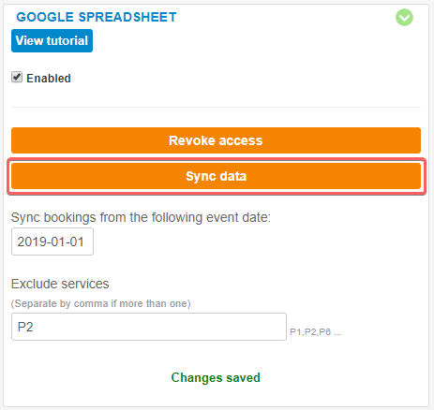Screen dimensions: 434x410
Task: Click the Separate by comma hint text
Action: (100, 303)
